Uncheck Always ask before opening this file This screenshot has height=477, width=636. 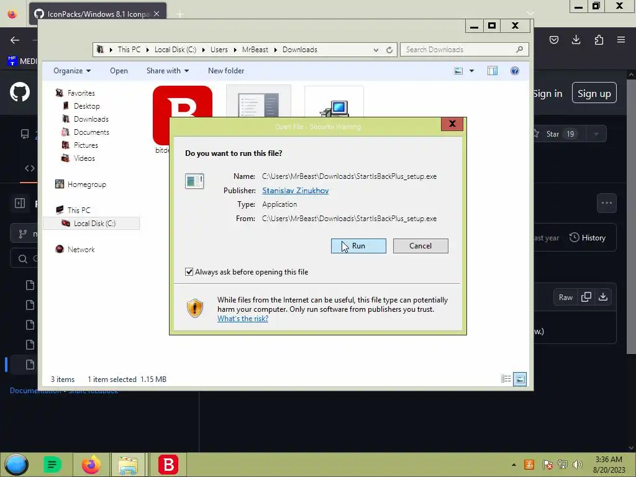pyautogui.click(x=189, y=272)
